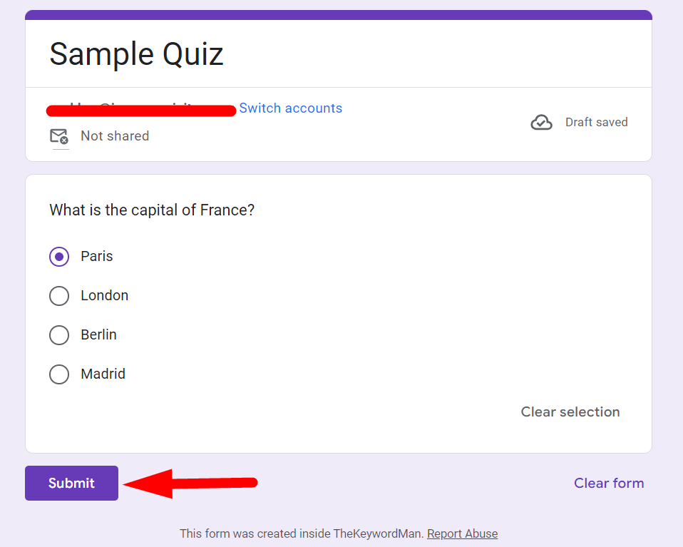Click the redacted account name area
The width and height of the screenshot is (683, 547).
140,110
